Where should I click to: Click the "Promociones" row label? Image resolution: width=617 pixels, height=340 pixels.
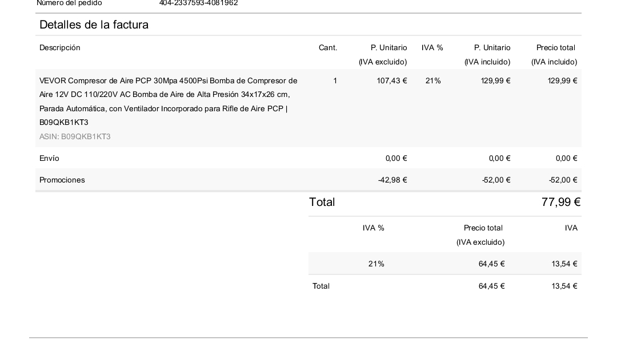(62, 180)
